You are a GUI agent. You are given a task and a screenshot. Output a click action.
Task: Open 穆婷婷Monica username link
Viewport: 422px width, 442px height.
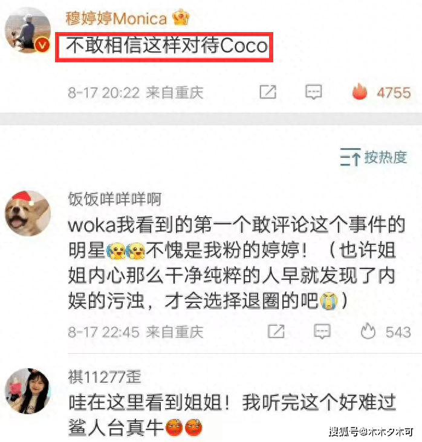coord(116,19)
